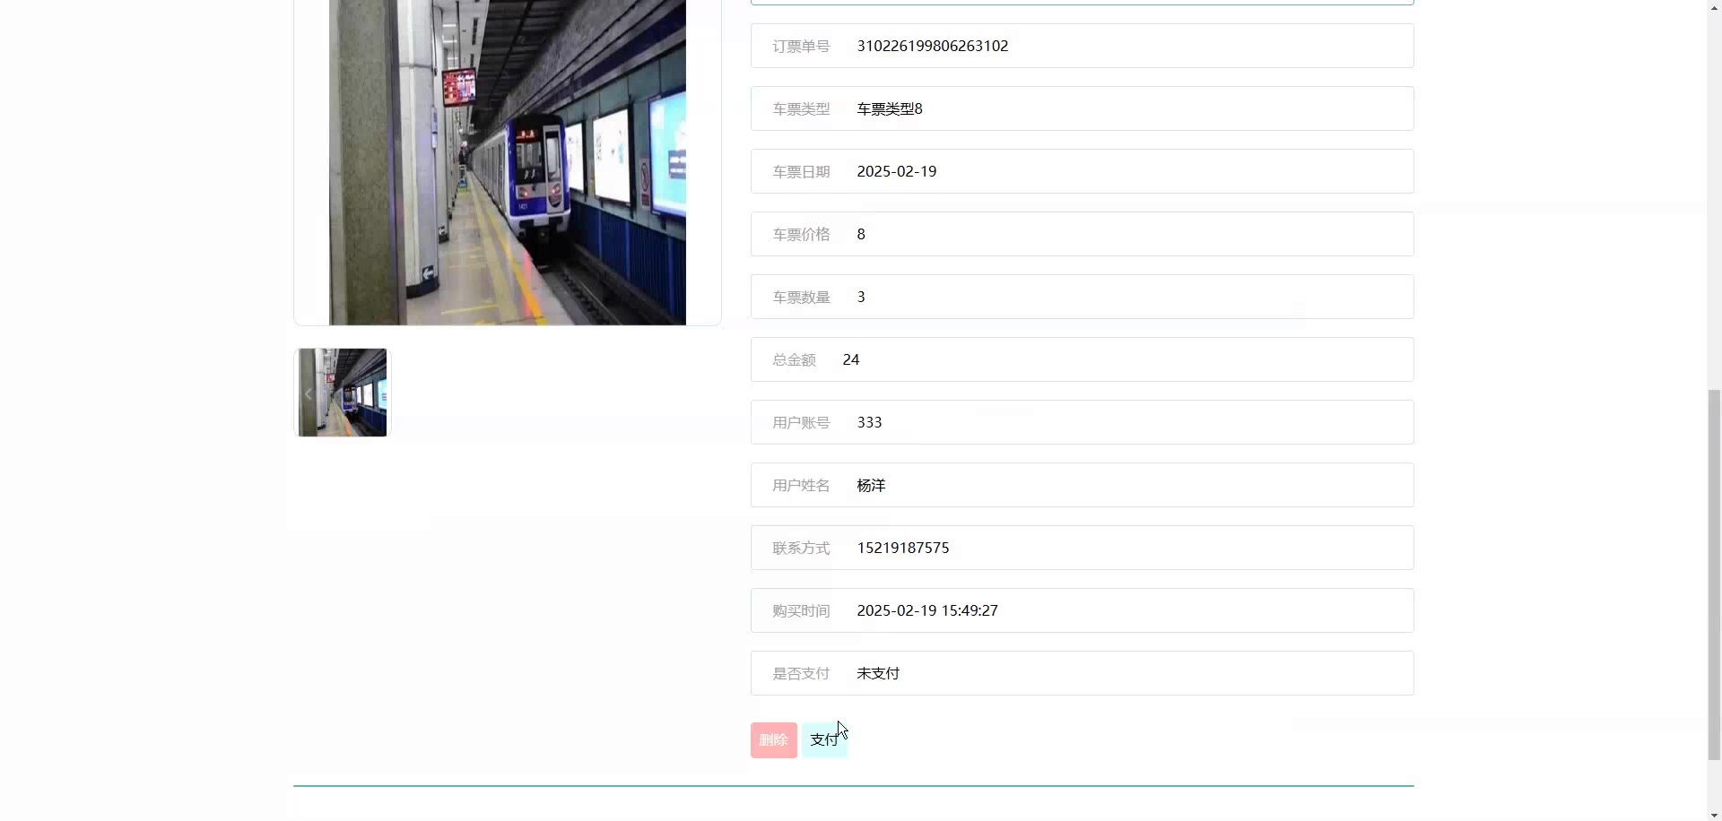Click the 购买时间 label
This screenshot has width=1722, height=821.
click(x=801, y=610)
